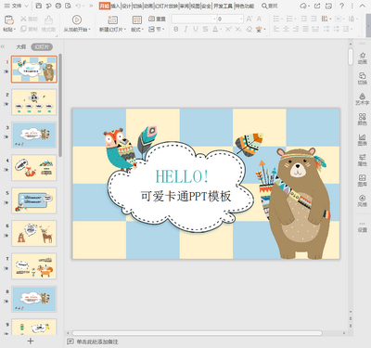Viewport: 371px width, 348px height.
Task: Open side panel settings (设置)
Action: click(x=363, y=227)
